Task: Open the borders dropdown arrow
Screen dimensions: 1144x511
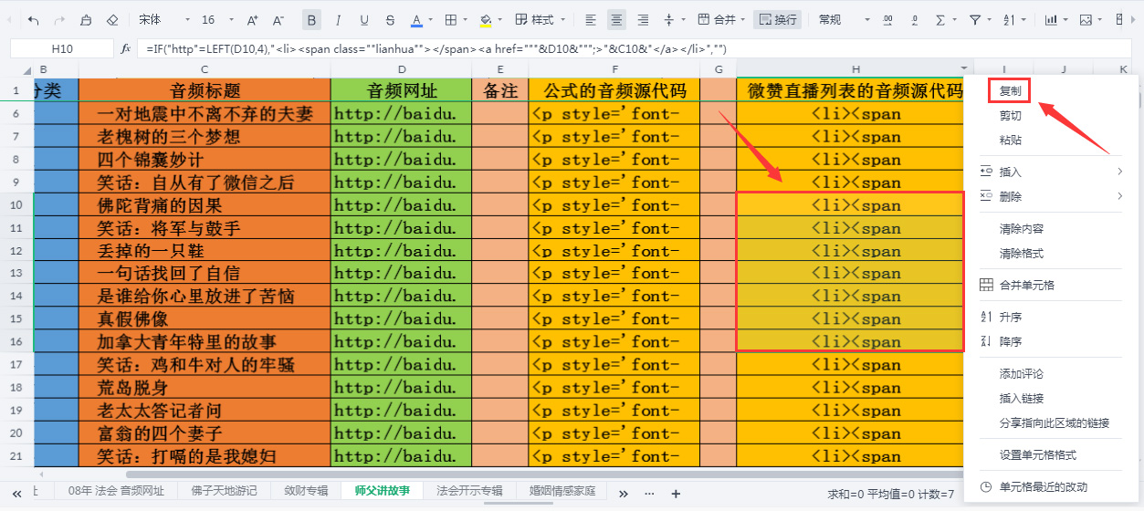Action: (x=466, y=20)
